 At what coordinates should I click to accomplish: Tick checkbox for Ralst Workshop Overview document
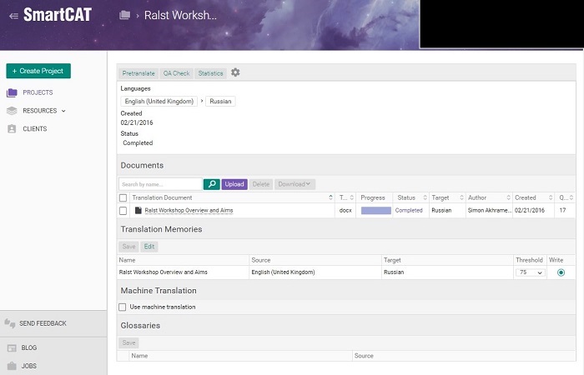123,211
